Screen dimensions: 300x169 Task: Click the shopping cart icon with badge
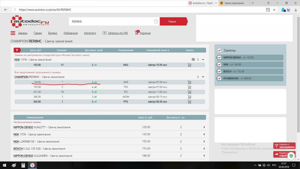136,33
